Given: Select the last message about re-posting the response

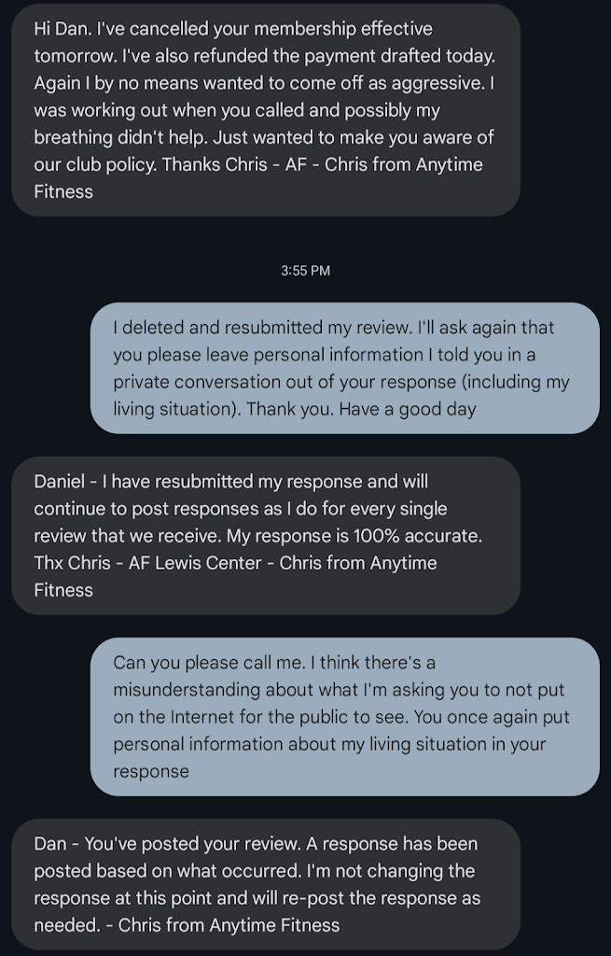Looking at the screenshot, I should click(265, 884).
